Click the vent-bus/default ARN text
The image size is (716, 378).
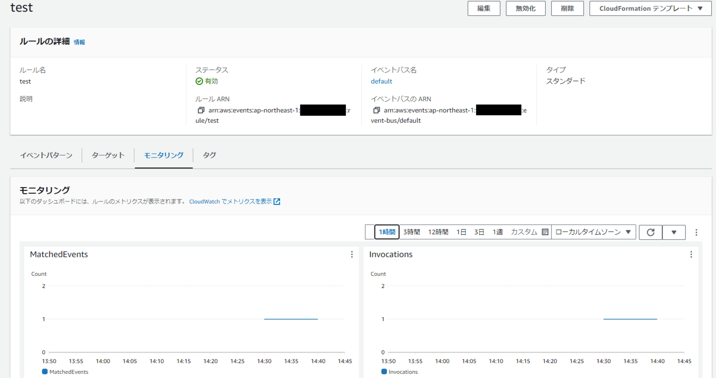[x=396, y=121]
